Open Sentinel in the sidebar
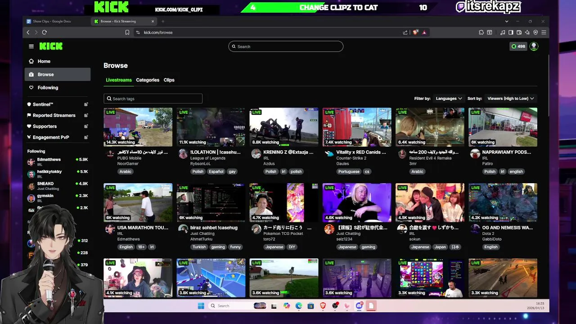 click(58, 104)
